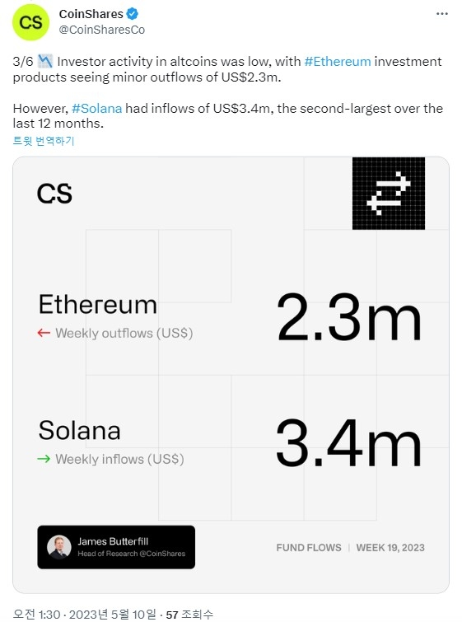Click the chart-decreasing emoji in tweet

tap(45, 62)
